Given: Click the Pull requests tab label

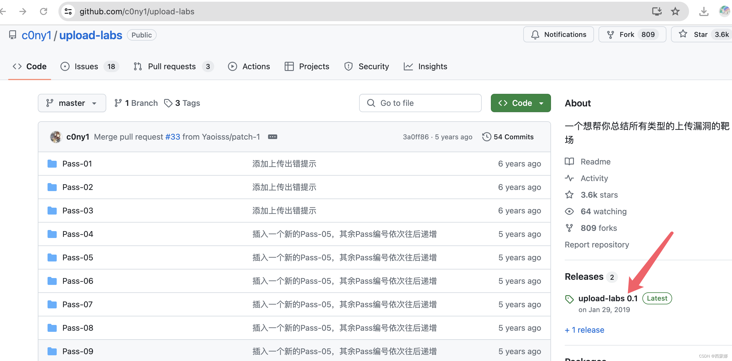Looking at the screenshot, I should click(x=171, y=66).
